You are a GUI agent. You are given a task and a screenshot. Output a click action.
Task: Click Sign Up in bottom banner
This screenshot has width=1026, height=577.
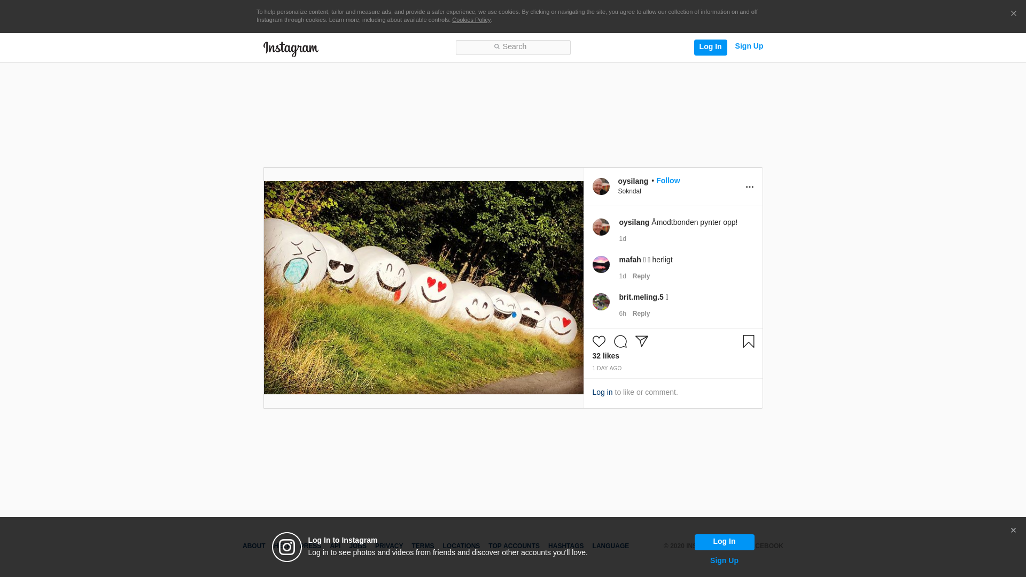pos(725,560)
